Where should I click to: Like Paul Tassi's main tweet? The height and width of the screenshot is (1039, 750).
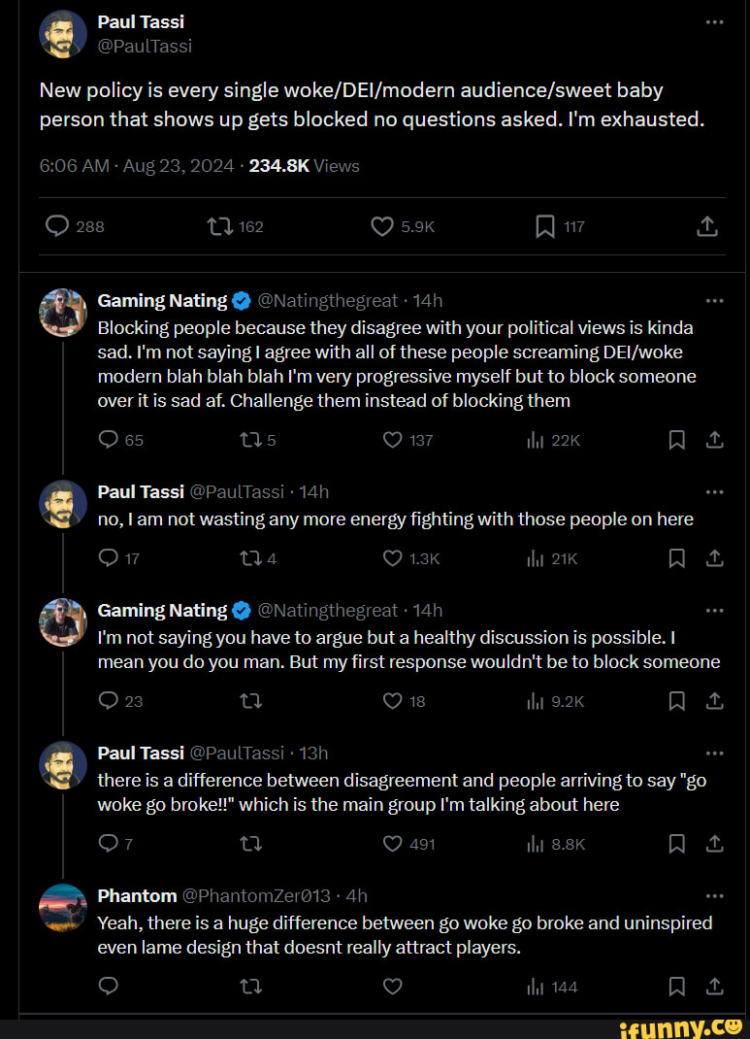coord(382,227)
